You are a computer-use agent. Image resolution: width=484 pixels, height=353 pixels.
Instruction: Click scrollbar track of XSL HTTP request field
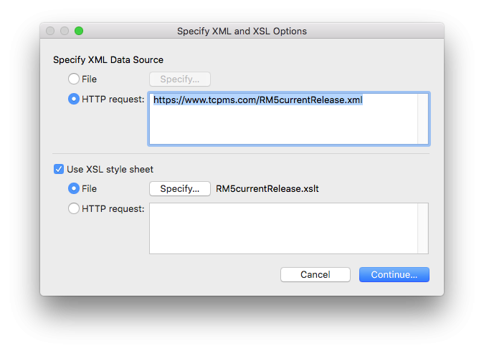tap(422, 228)
